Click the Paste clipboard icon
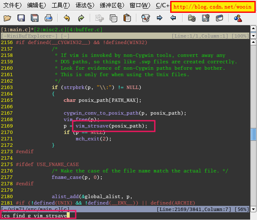 coord(127,18)
